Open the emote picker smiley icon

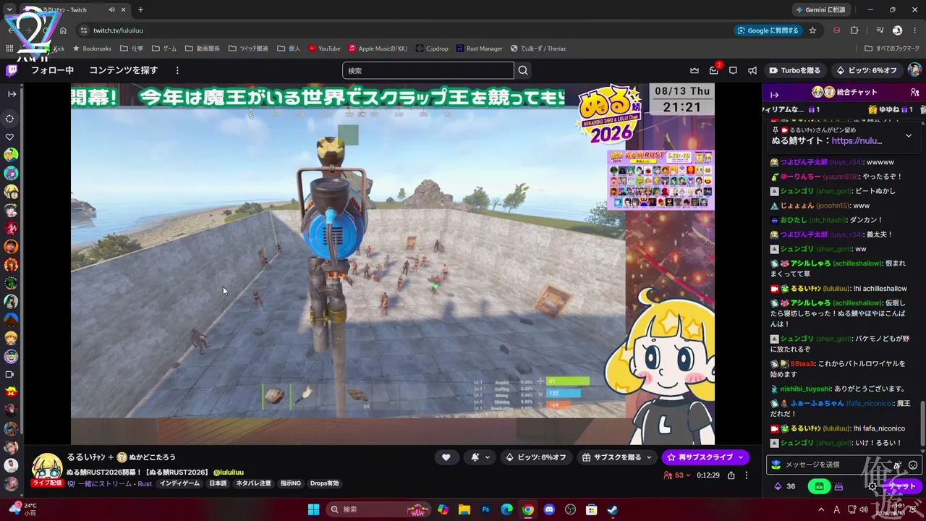(913, 465)
